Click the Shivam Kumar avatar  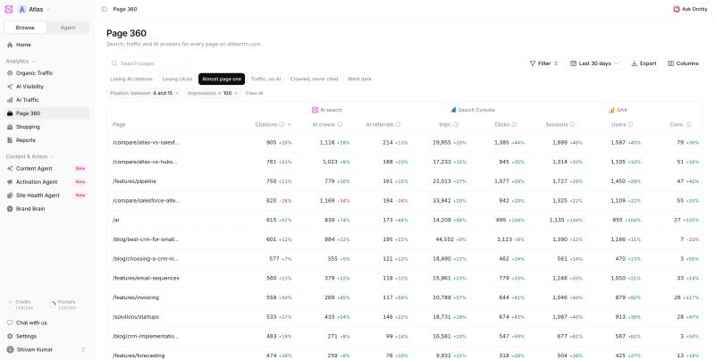(x=10, y=349)
